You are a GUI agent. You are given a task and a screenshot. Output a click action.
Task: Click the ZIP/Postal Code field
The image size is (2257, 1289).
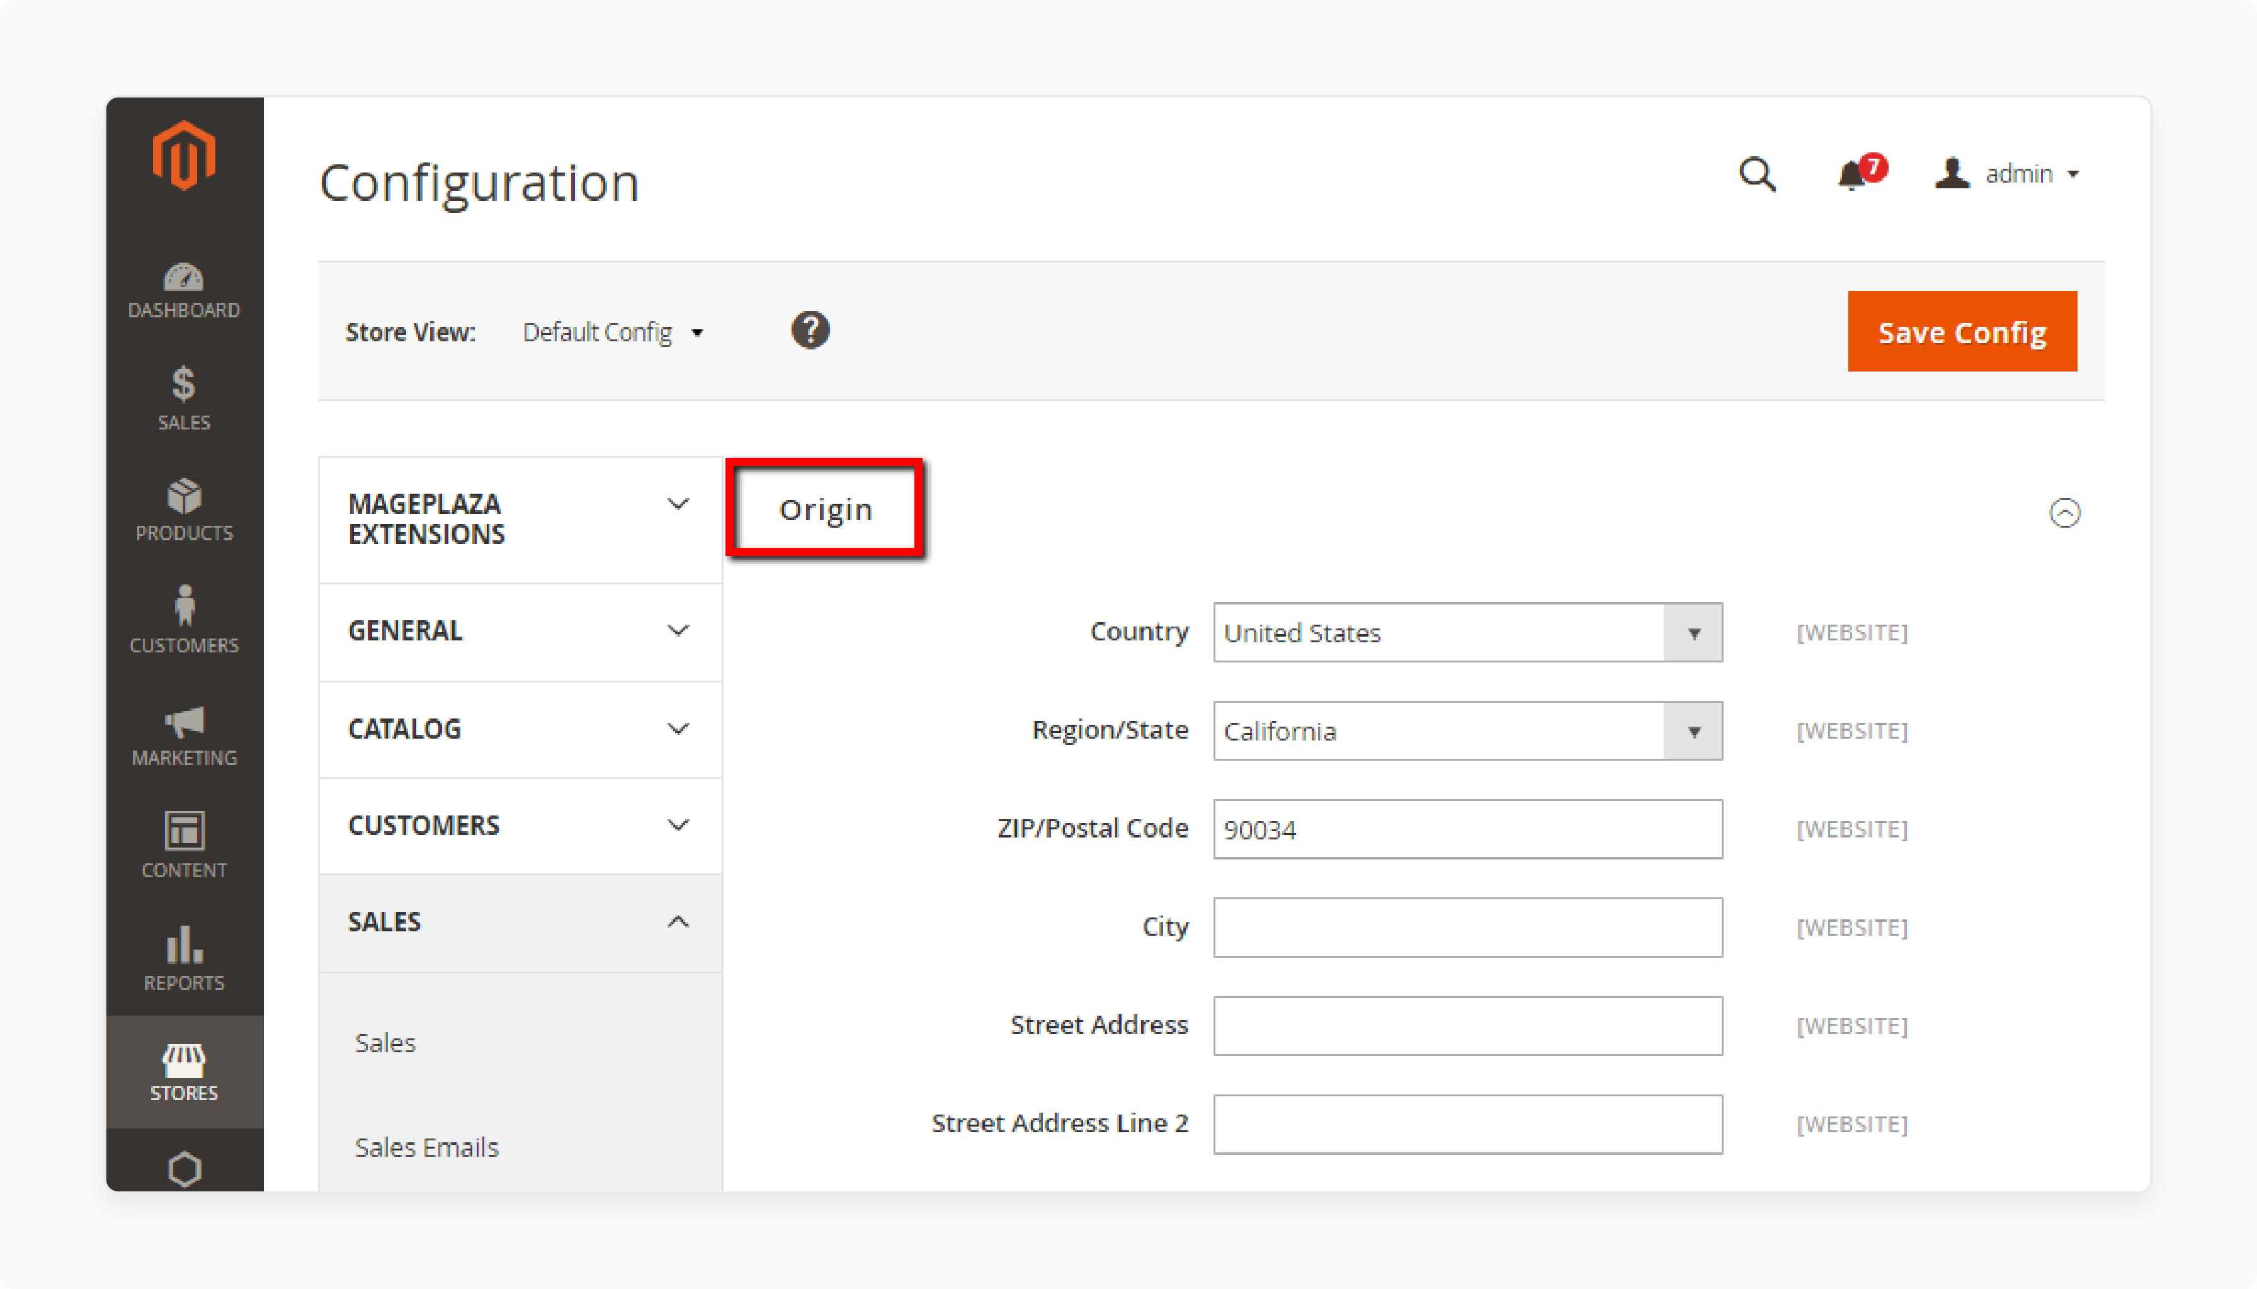(1467, 829)
